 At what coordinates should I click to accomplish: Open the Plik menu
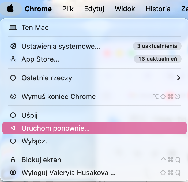pos(68,9)
